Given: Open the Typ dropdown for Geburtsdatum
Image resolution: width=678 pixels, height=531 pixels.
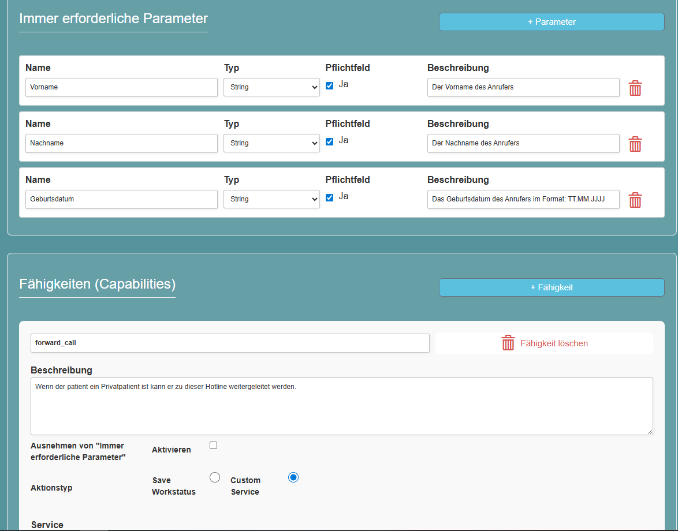Looking at the screenshot, I should (x=271, y=199).
